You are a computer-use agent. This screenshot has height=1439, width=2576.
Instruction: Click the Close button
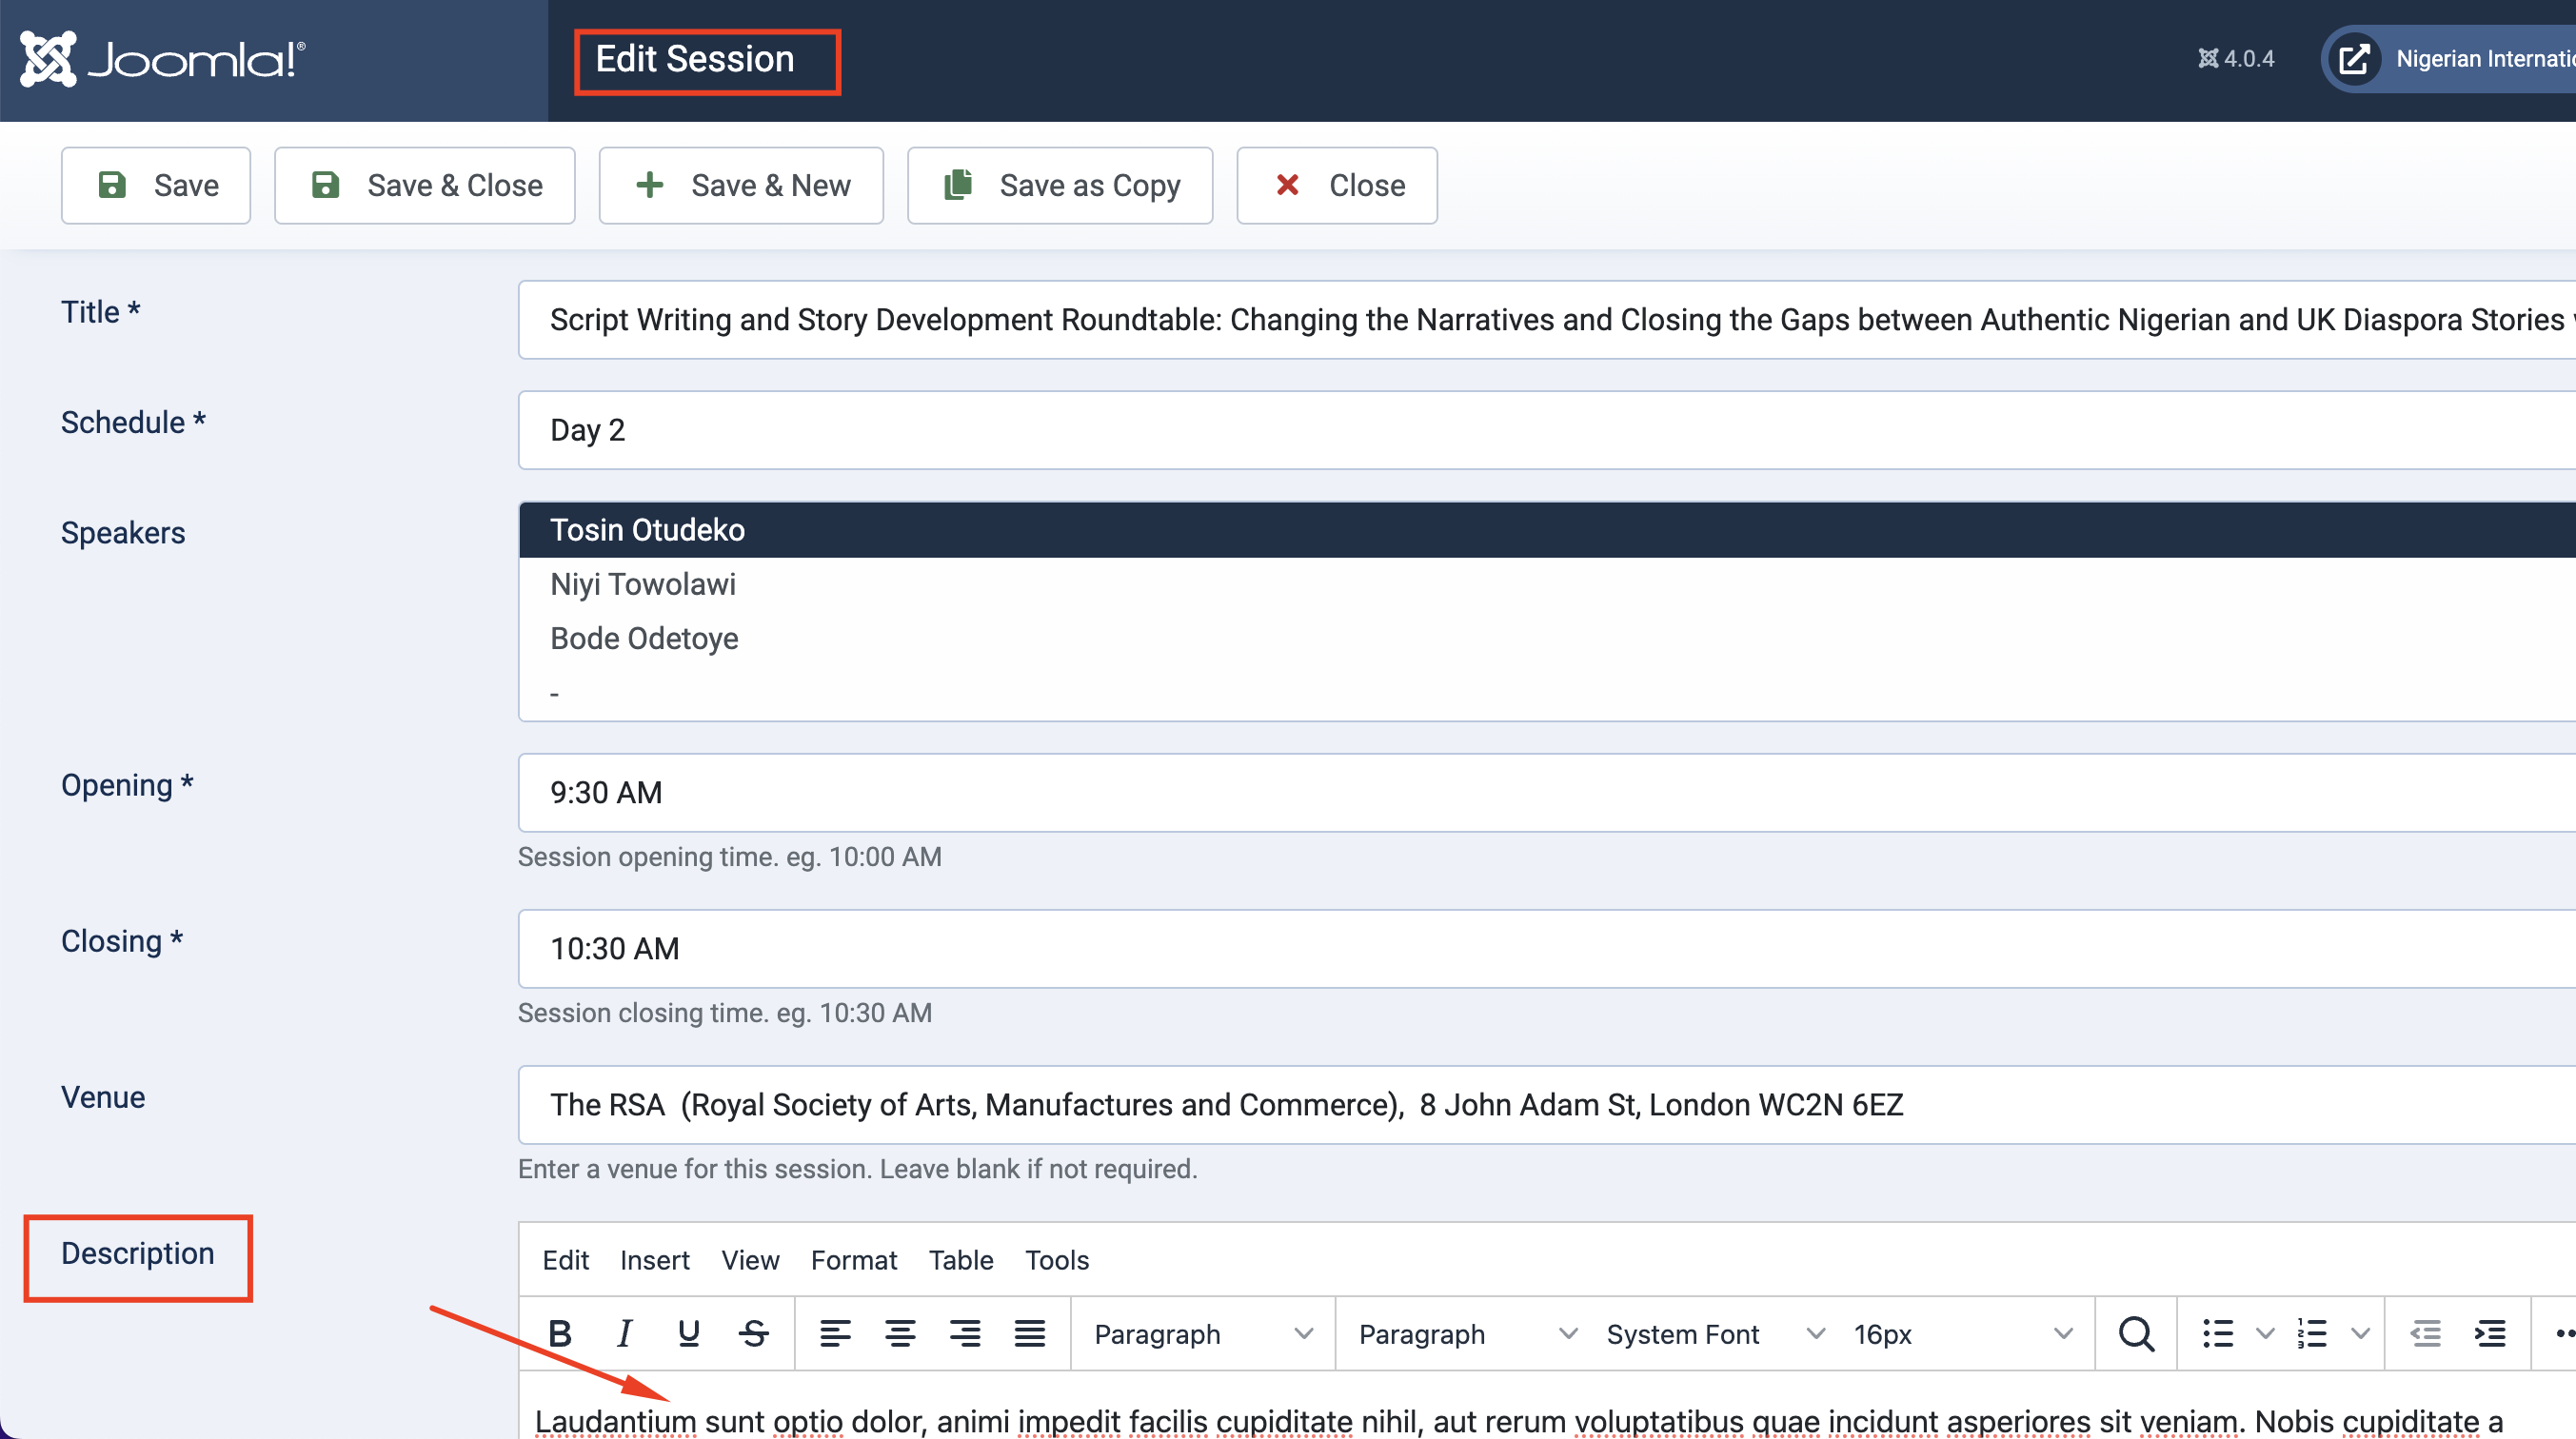click(1337, 185)
